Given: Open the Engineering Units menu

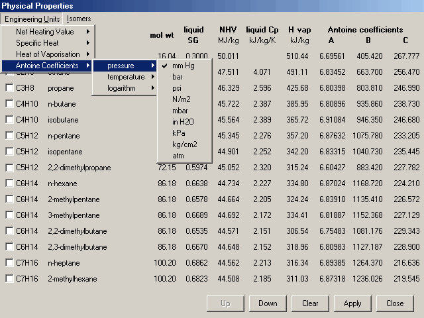Looking at the screenshot, I should (x=32, y=19).
